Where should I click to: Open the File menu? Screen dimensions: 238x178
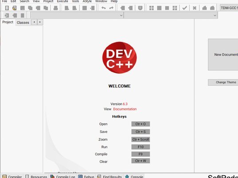(4, 1)
